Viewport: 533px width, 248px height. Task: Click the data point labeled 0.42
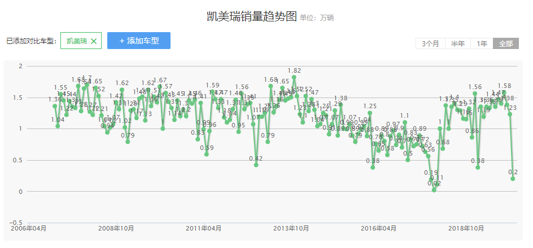tap(256, 165)
